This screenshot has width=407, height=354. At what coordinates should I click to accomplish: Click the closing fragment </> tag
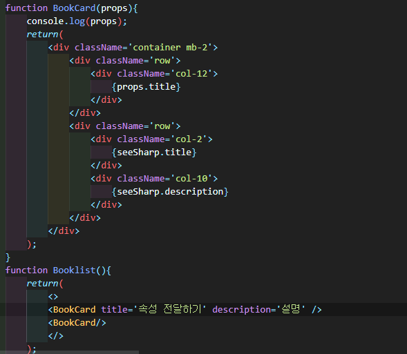[56, 336]
